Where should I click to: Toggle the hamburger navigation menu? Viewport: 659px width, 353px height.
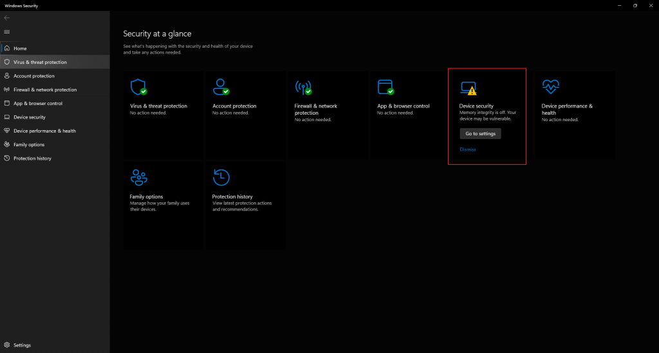[6, 32]
